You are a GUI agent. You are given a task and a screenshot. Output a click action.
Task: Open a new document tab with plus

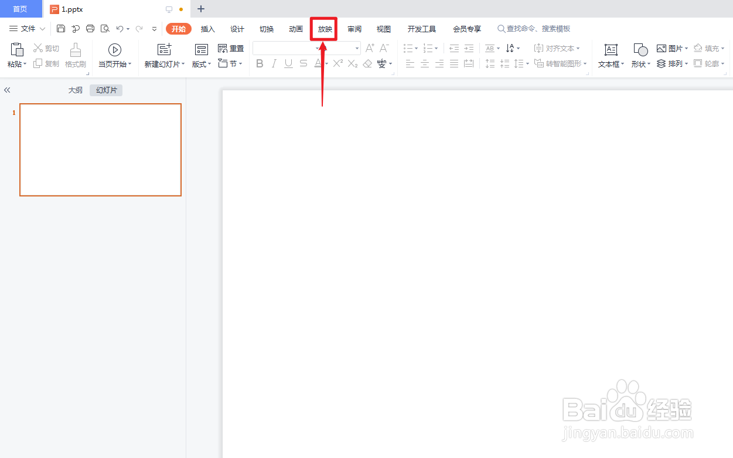coord(201,9)
